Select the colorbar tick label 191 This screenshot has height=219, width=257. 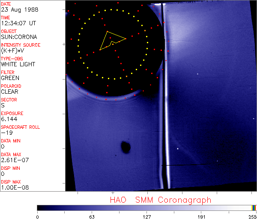(201, 216)
